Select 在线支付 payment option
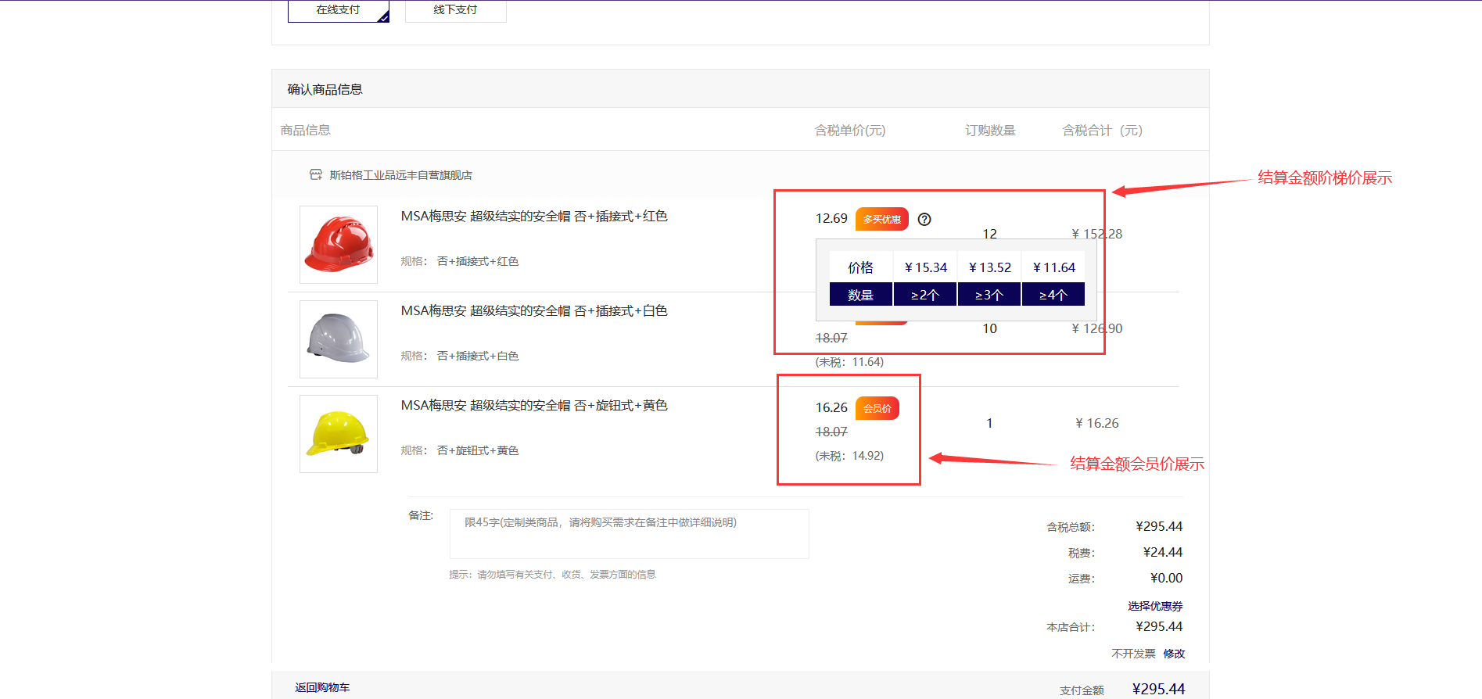 tap(338, 10)
